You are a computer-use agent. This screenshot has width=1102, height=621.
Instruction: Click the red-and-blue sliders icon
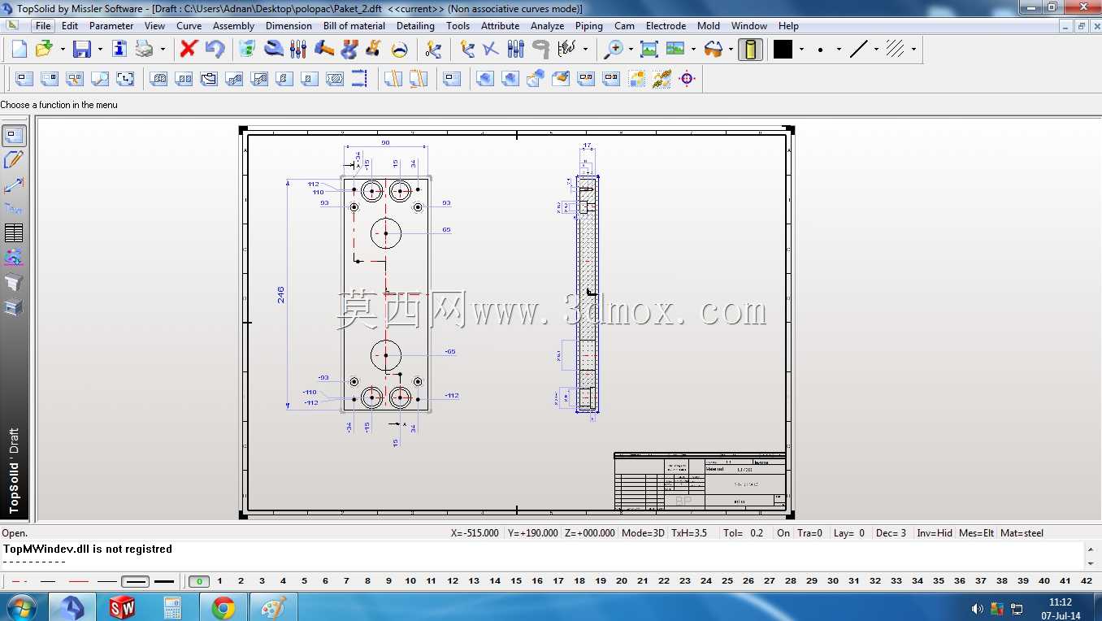pos(298,49)
